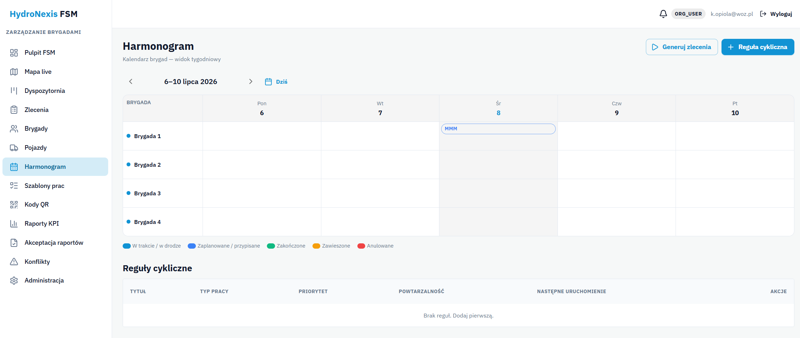Go to next week with right chevron
This screenshot has width=800, height=338.
coord(251,82)
